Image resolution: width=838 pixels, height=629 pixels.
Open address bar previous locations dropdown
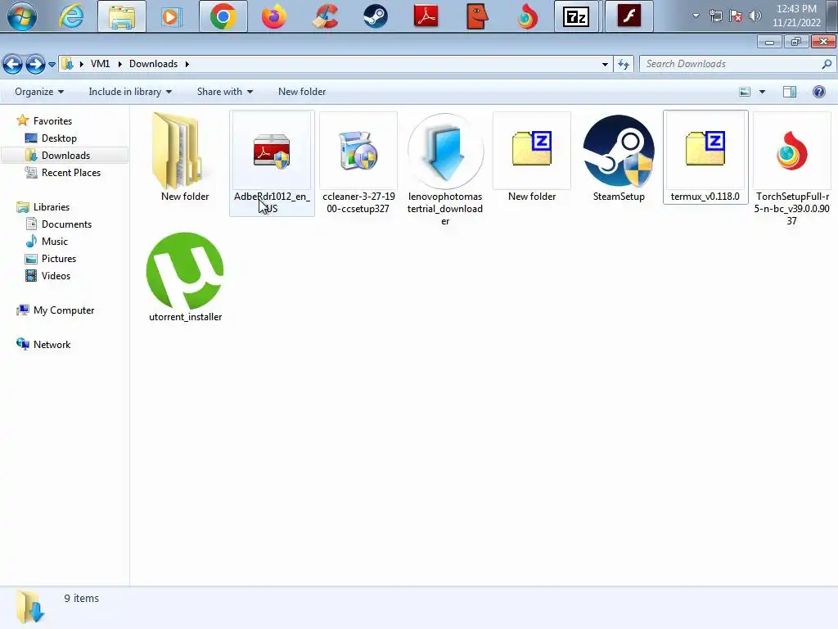(x=605, y=64)
